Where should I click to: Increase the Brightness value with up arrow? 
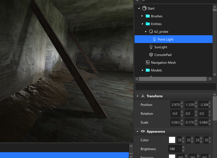tap(183, 147)
